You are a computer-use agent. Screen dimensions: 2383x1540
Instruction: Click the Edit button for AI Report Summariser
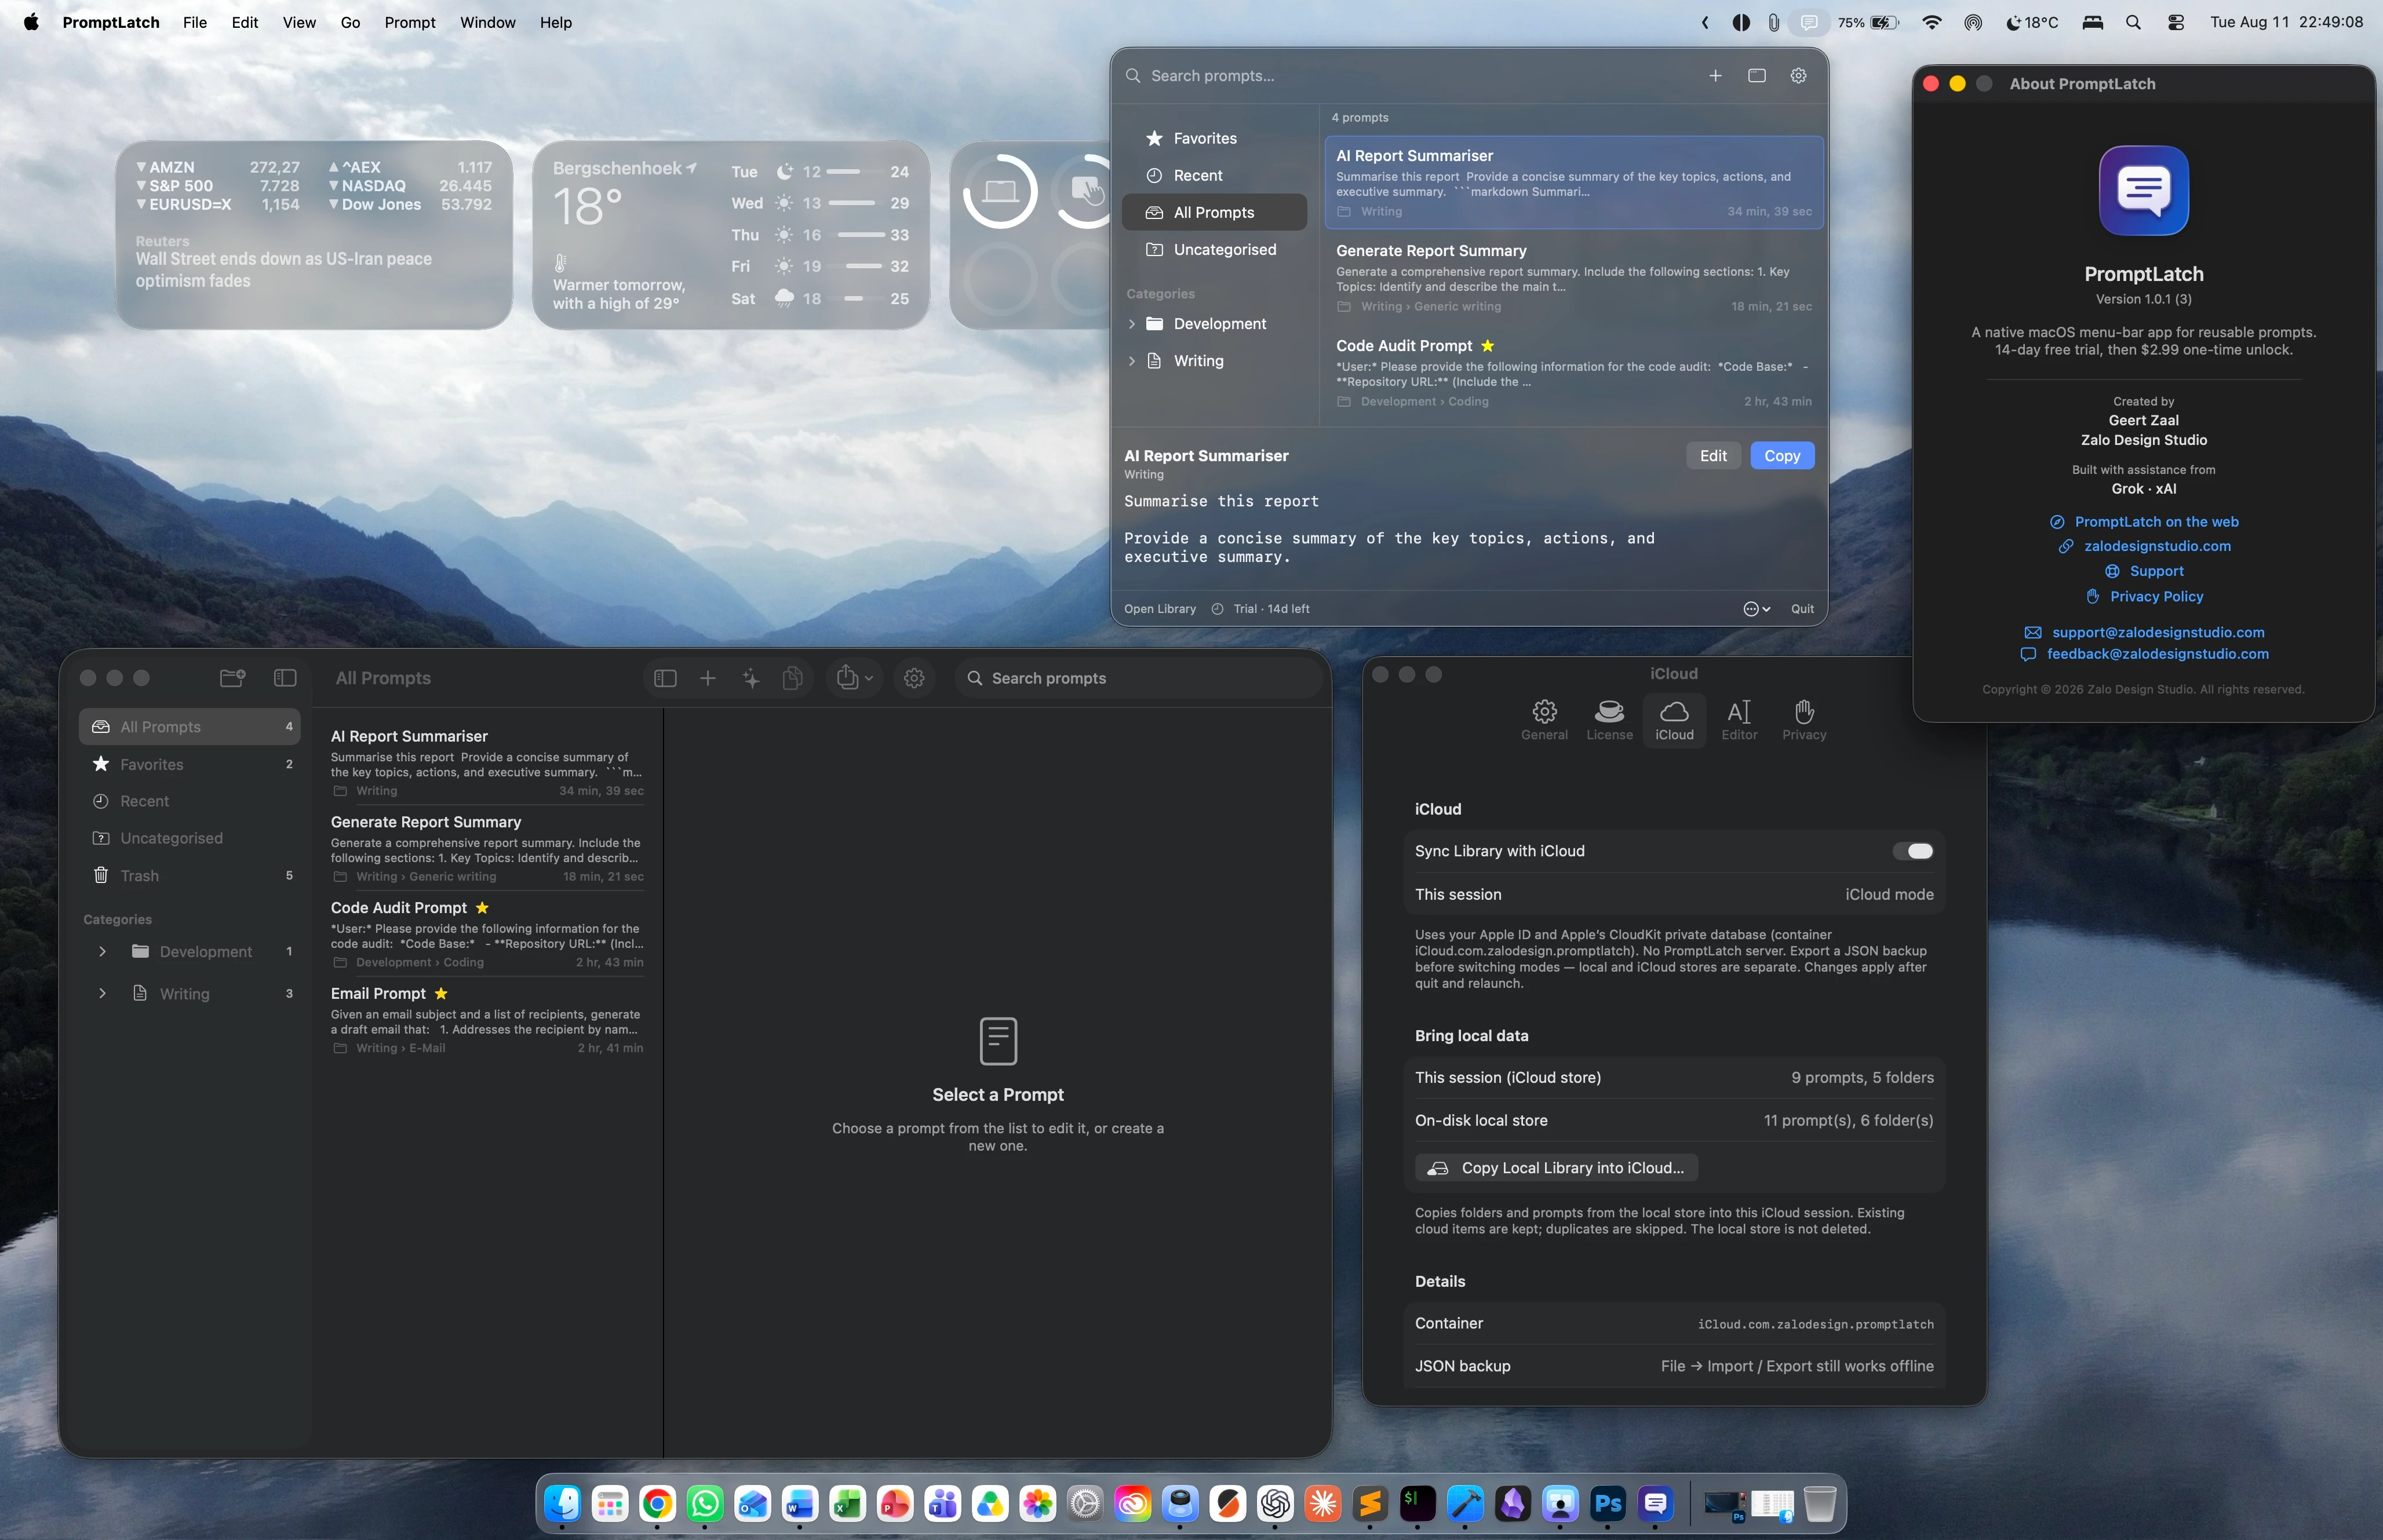coord(1713,456)
